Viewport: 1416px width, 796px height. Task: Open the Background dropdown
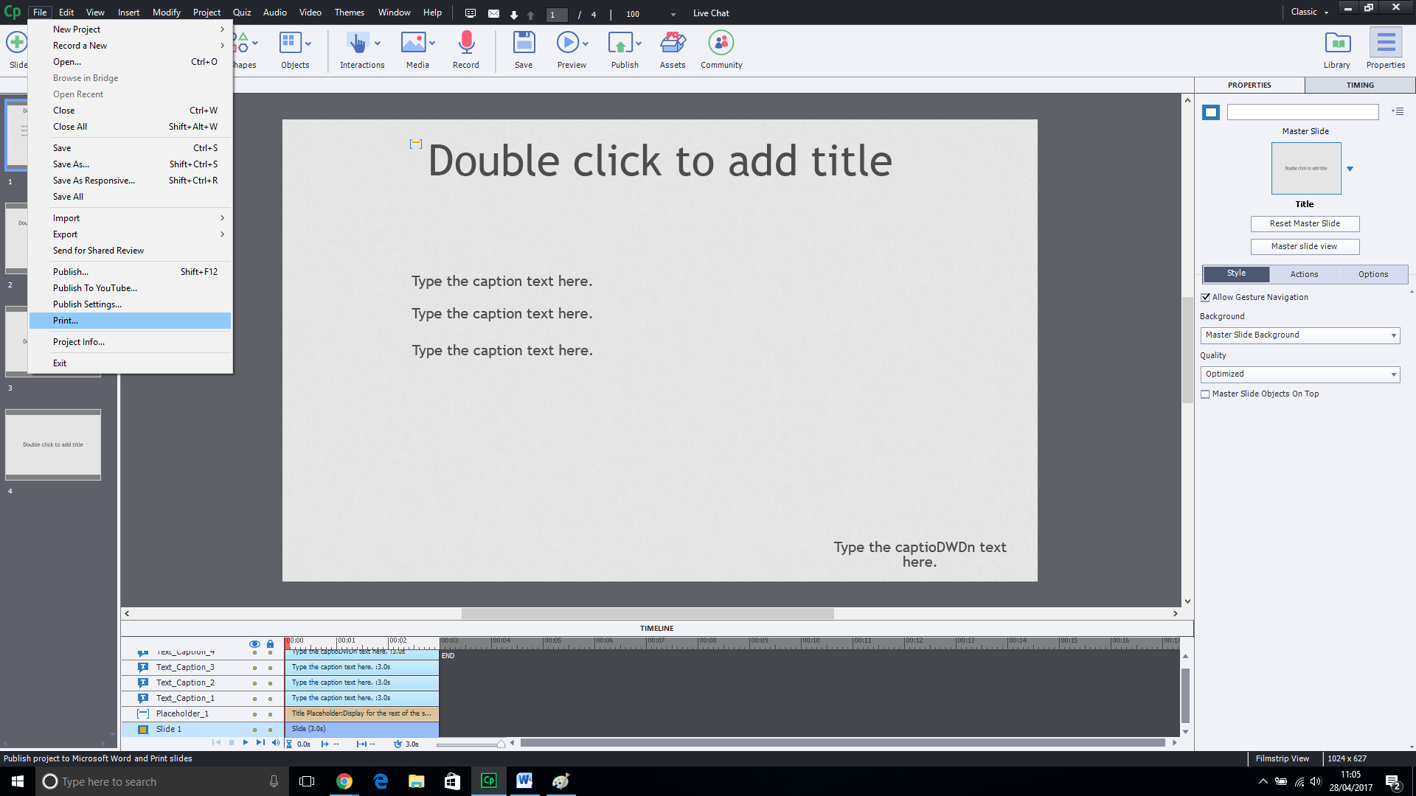tap(1300, 335)
